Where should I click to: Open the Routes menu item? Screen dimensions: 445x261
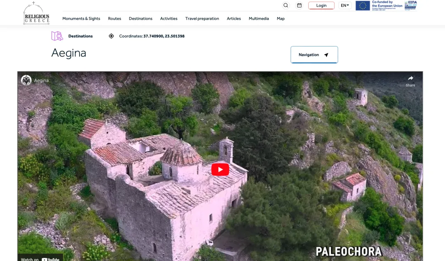[115, 18]
